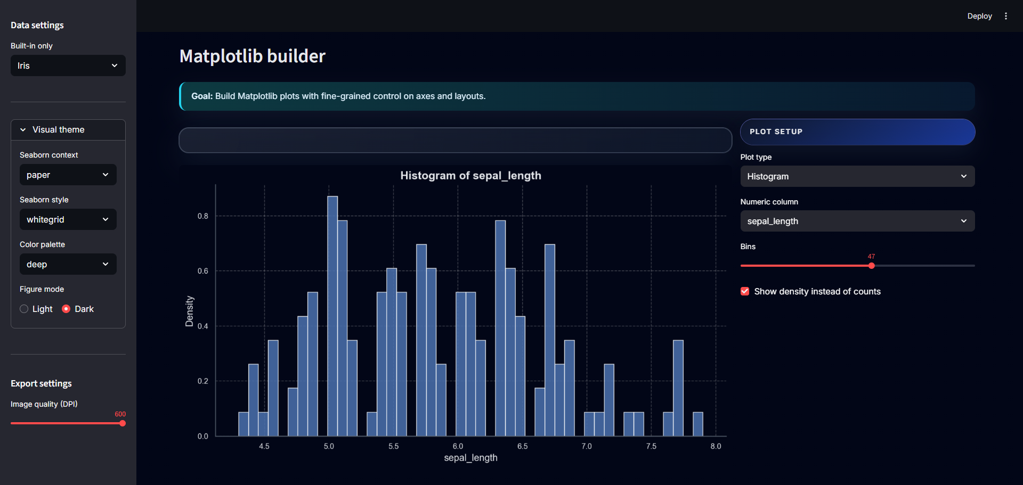Open the Numeric column sepal_length dropdown
Image resolution: width=1023 pixels, height=485 pixels.
857,221
